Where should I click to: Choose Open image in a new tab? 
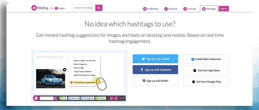[x=84, y=61]
